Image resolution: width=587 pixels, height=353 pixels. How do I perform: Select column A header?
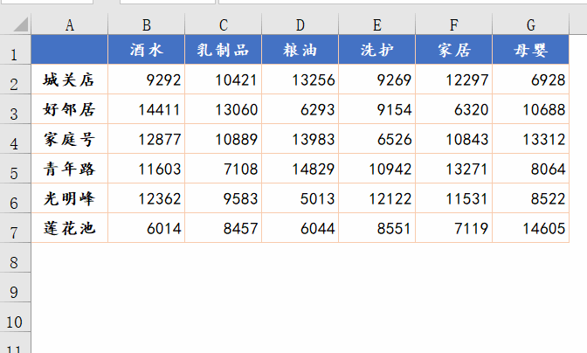69,25
